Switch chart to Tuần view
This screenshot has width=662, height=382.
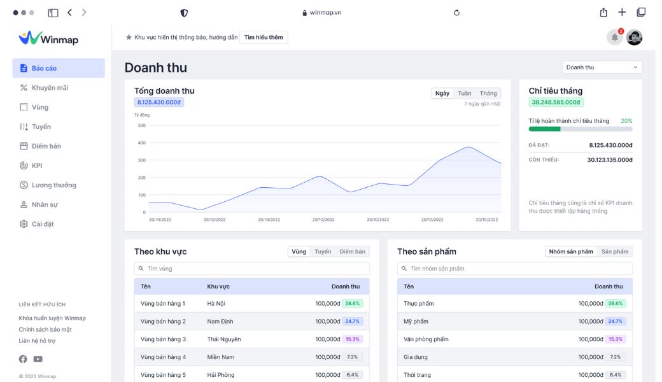[465, 94]
